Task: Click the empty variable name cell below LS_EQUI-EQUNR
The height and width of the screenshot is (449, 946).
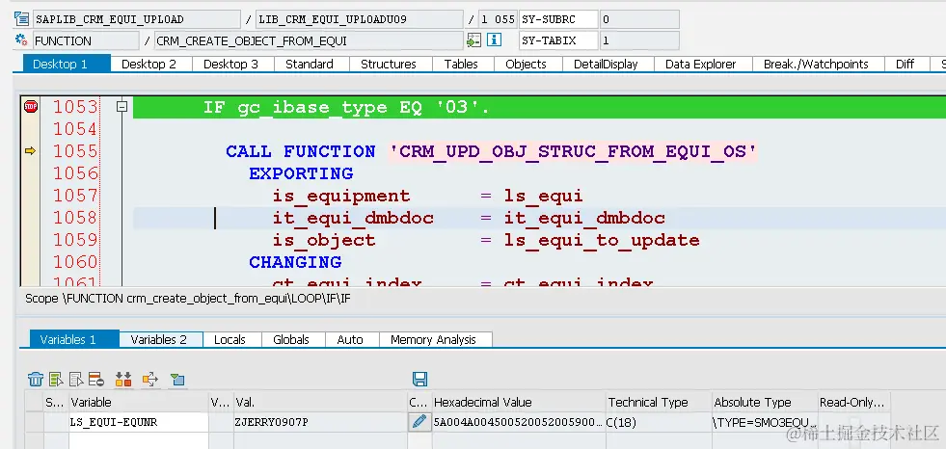Action: click(x=138, y=440)
